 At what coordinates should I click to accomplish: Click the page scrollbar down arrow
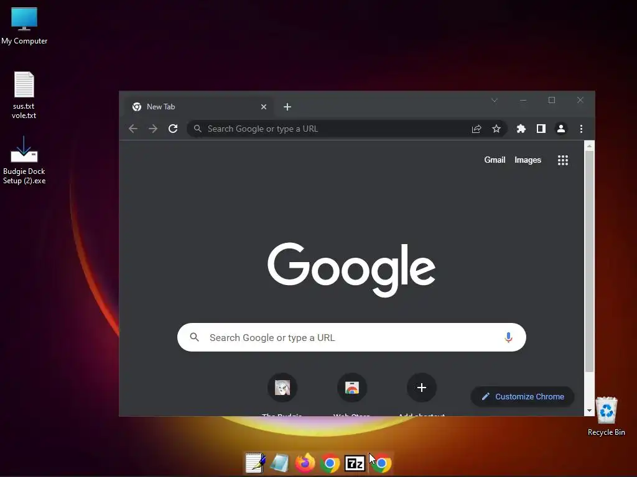590,411
